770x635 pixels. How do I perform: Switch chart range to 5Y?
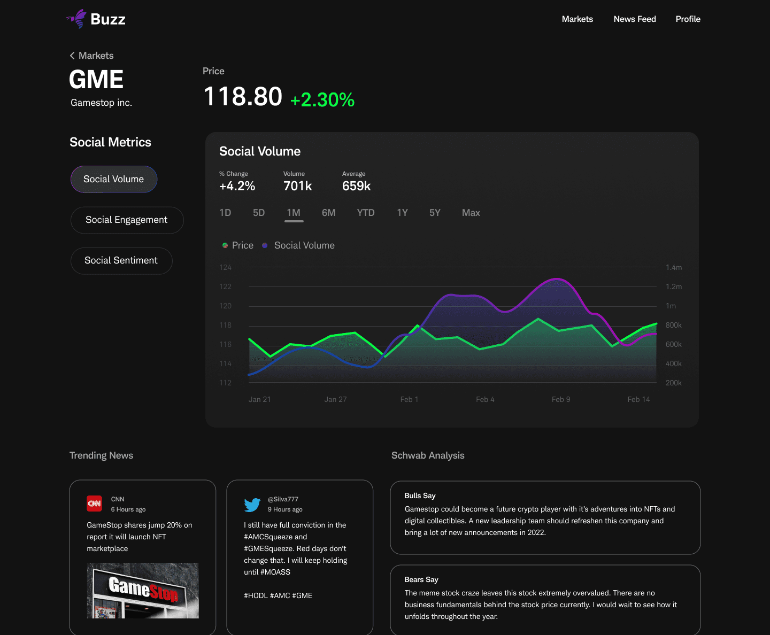pos(435,213)
